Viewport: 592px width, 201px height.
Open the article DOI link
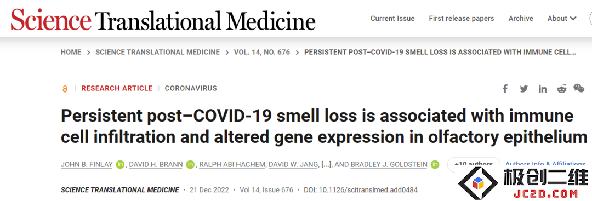[x=361, y=189]
